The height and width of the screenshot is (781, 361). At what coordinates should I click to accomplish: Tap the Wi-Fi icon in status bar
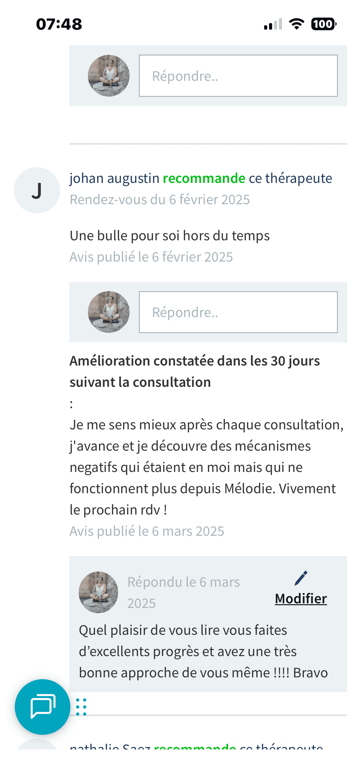(297, 24)
